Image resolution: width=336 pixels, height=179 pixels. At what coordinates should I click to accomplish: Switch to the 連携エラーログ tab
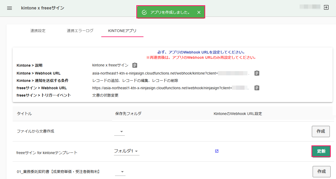pos(80,31)
